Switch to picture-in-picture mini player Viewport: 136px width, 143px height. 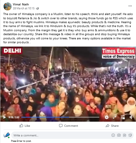pyautogui.click(x=123, y=117)
